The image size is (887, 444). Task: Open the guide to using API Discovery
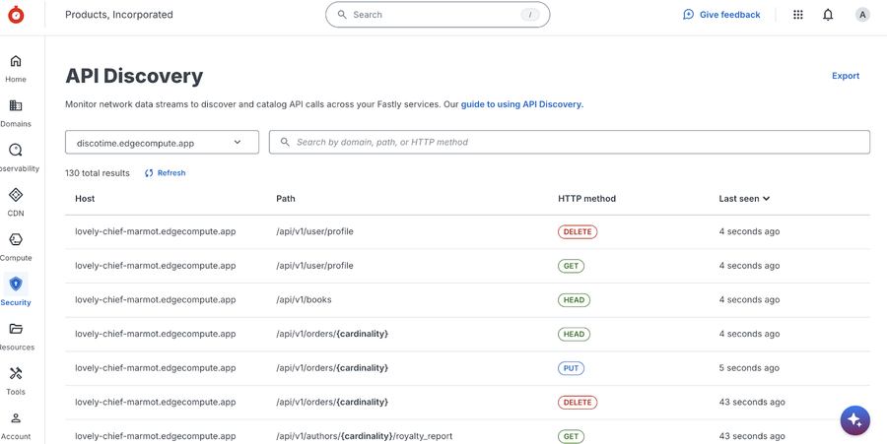click(x=521, y=104)
